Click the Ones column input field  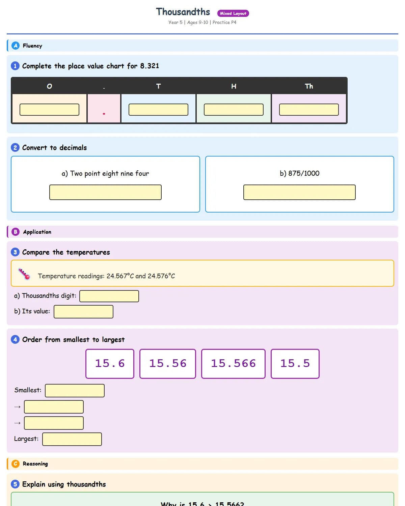point(49,109)
